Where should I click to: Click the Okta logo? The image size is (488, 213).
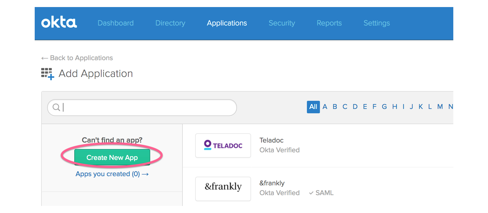(x=59, y=22)
